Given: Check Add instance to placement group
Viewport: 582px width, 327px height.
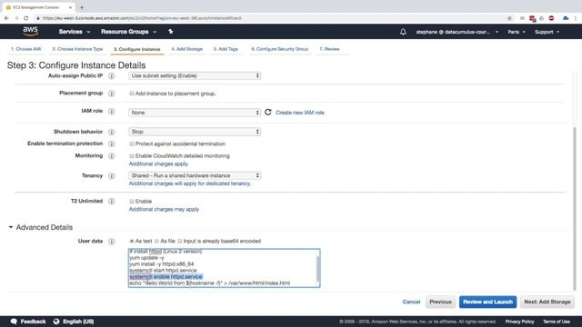Looking at the screenshot, I should point(132,94).
